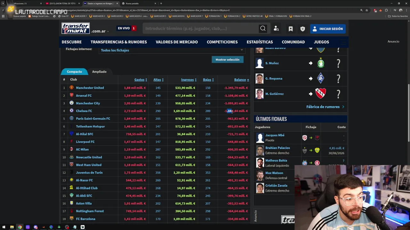Open the DESCUBRE menu
Image resolution: width=410 pixels, height=230 pixels.
coord(72,42)
